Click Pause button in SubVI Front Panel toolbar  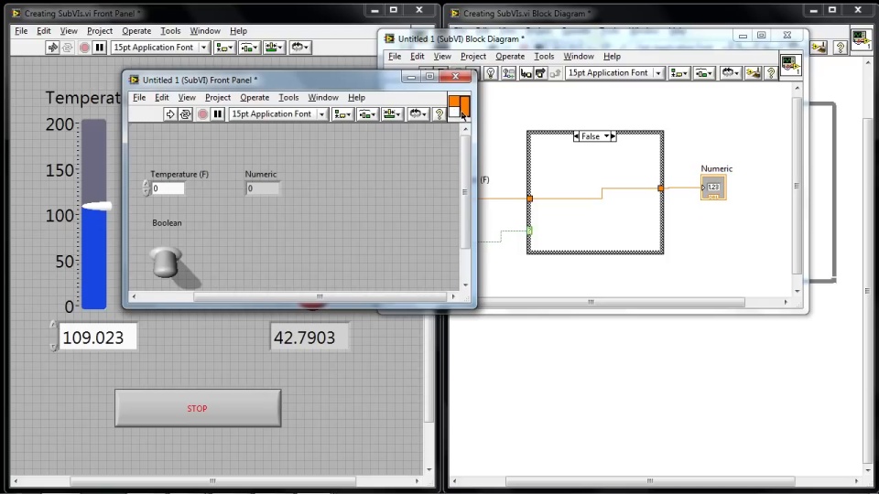(x=218, y=114)
